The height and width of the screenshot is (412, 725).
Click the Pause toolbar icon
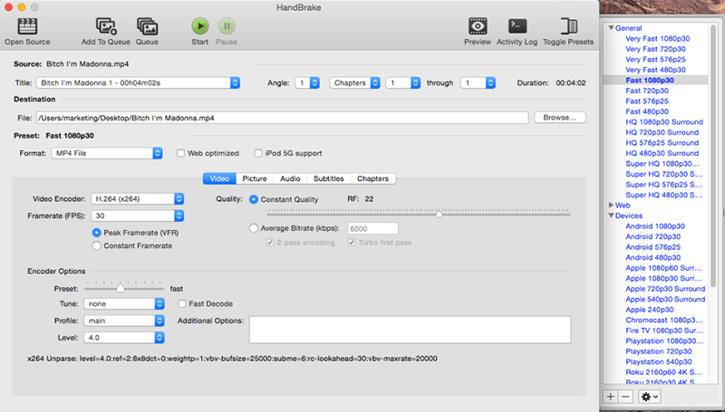227,26
